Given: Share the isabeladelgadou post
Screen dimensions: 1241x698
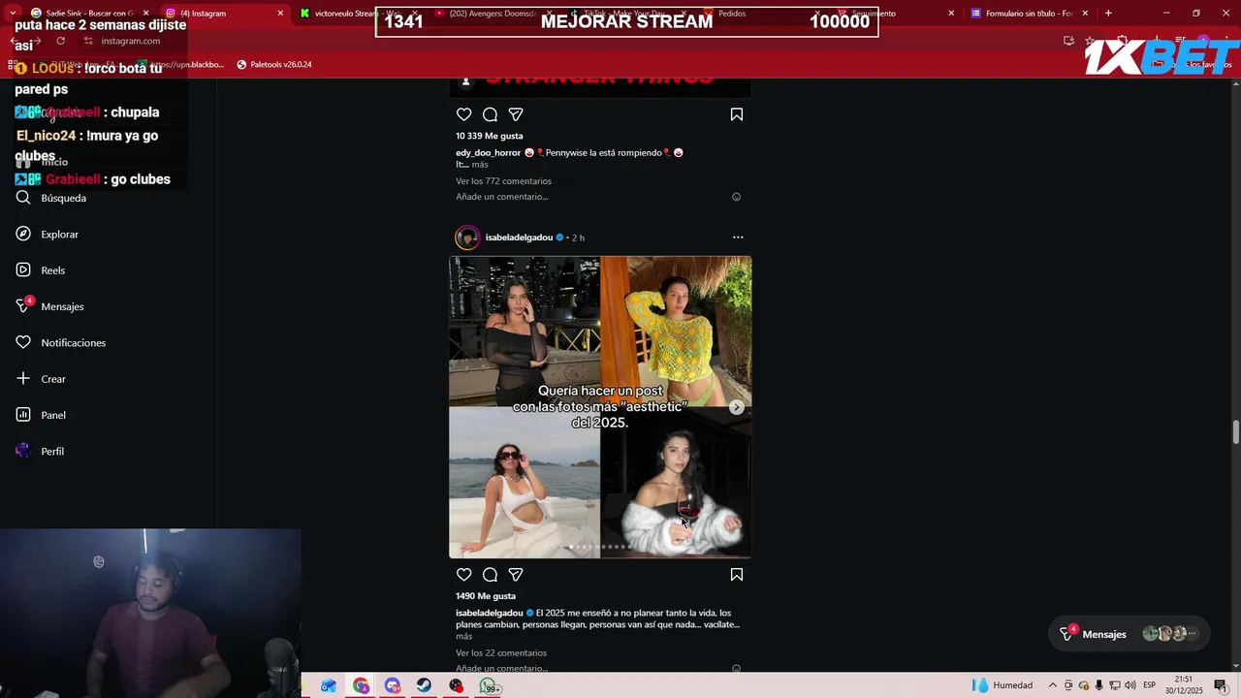Looking at the screenshot, I should click(x=516, y=575).
